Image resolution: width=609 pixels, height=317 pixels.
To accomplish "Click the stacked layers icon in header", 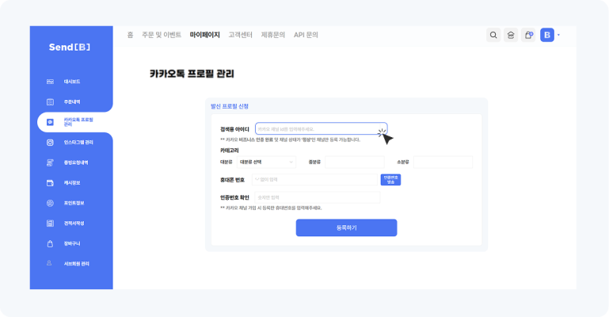I will click(511, 35).
